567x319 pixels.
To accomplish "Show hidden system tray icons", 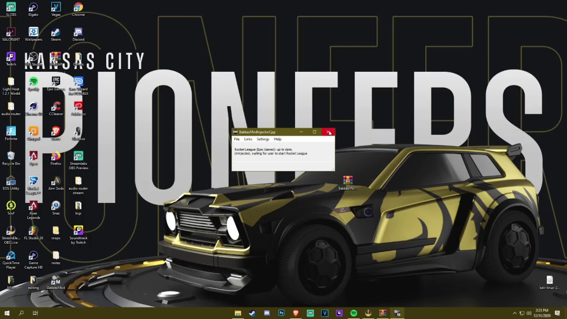I will pyautogui.click(x=514, y=313).
